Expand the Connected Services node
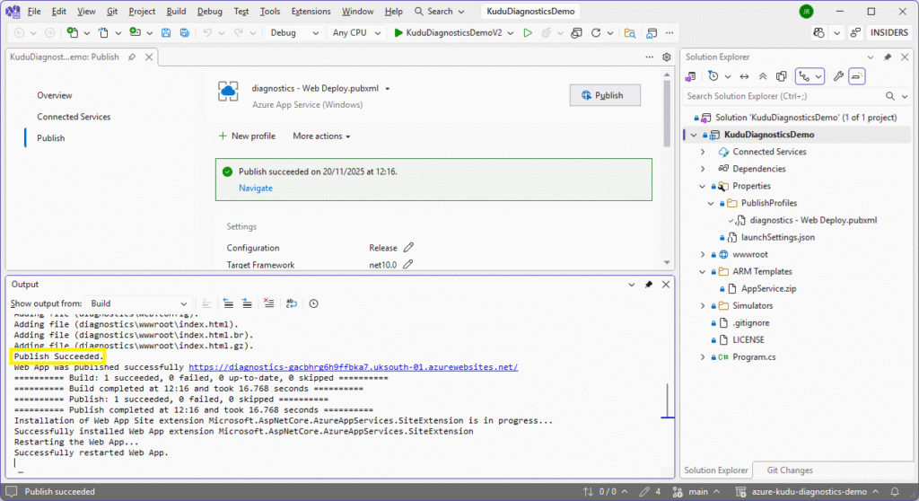Screen dimensions: 919x501 click(x=703, y=152)
